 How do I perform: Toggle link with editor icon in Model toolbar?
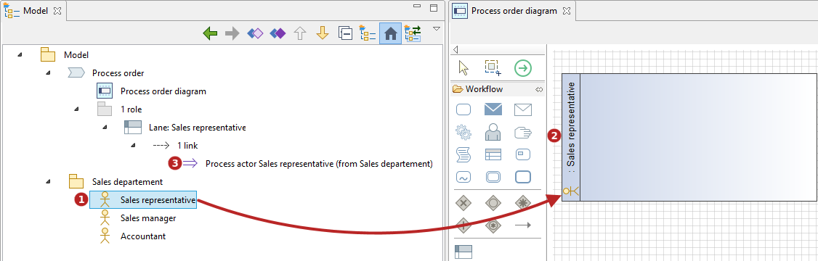coord(413,34)
